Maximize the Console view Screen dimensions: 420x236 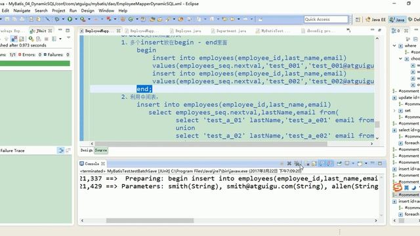pos(380,163)
